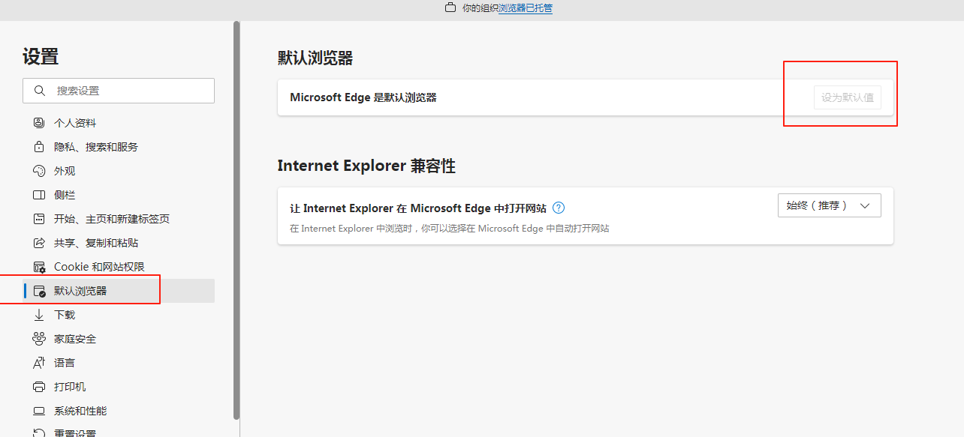
Task: Click the Appearance (外观) palette icon
Action: [x=40, y=171]
